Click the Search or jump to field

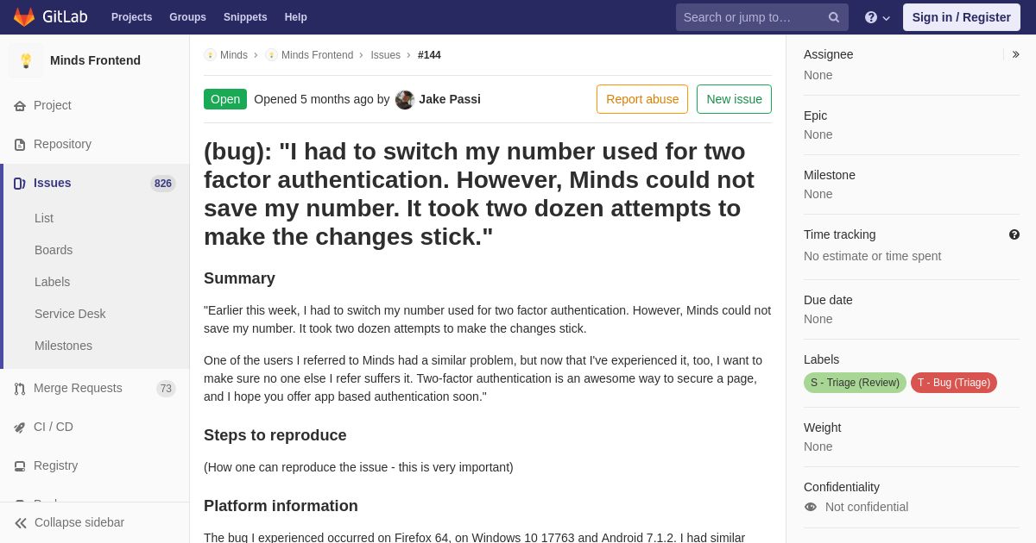[762, 17]
